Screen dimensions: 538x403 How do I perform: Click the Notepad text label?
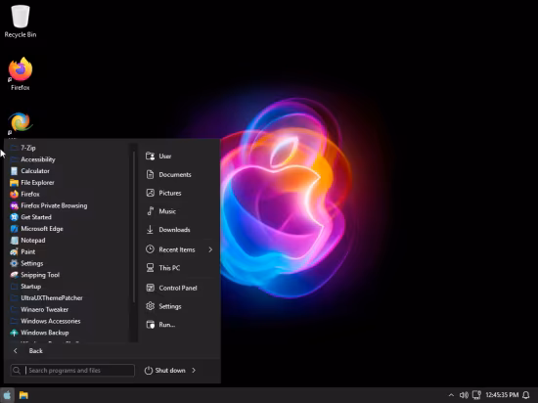click(x=33, y=241)
